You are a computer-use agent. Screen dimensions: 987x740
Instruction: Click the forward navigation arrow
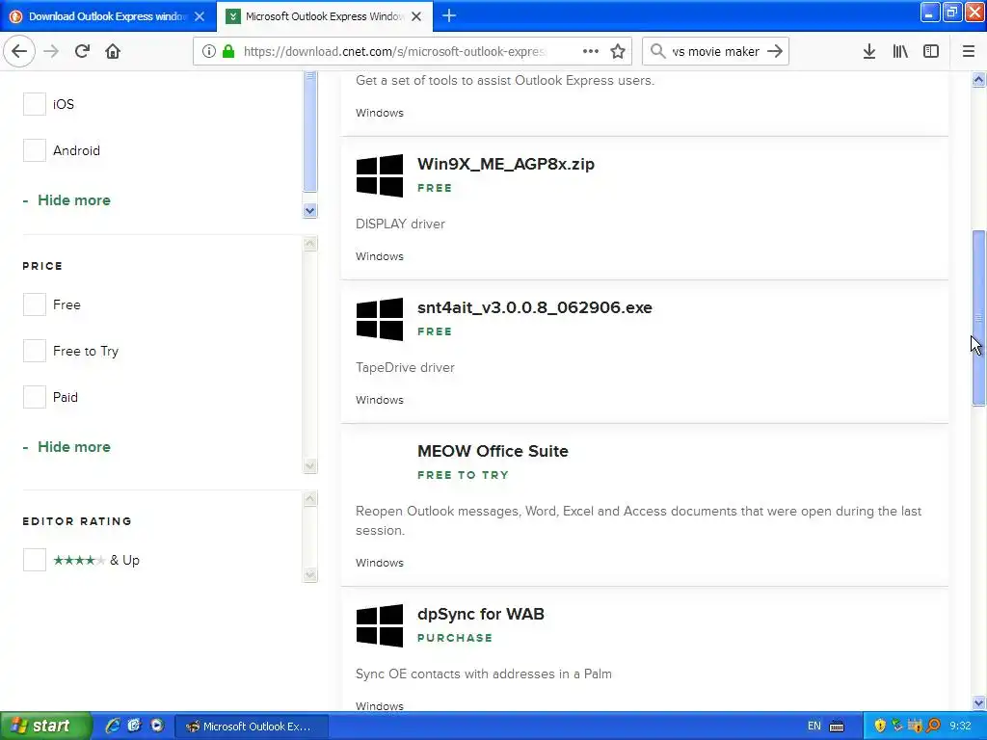[x=51, y=51]
